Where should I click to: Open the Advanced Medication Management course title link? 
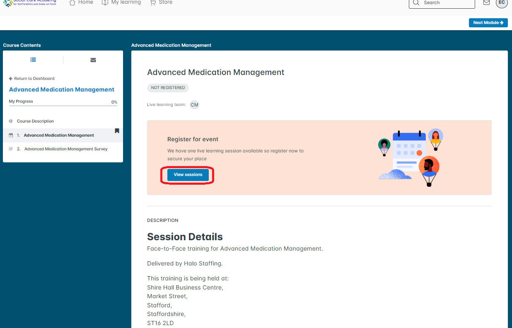tap(62, 89)
